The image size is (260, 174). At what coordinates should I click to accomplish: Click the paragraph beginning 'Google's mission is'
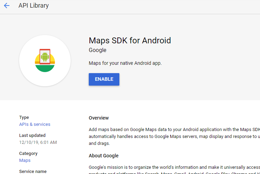pyautogui.click(x=174, y=169)
